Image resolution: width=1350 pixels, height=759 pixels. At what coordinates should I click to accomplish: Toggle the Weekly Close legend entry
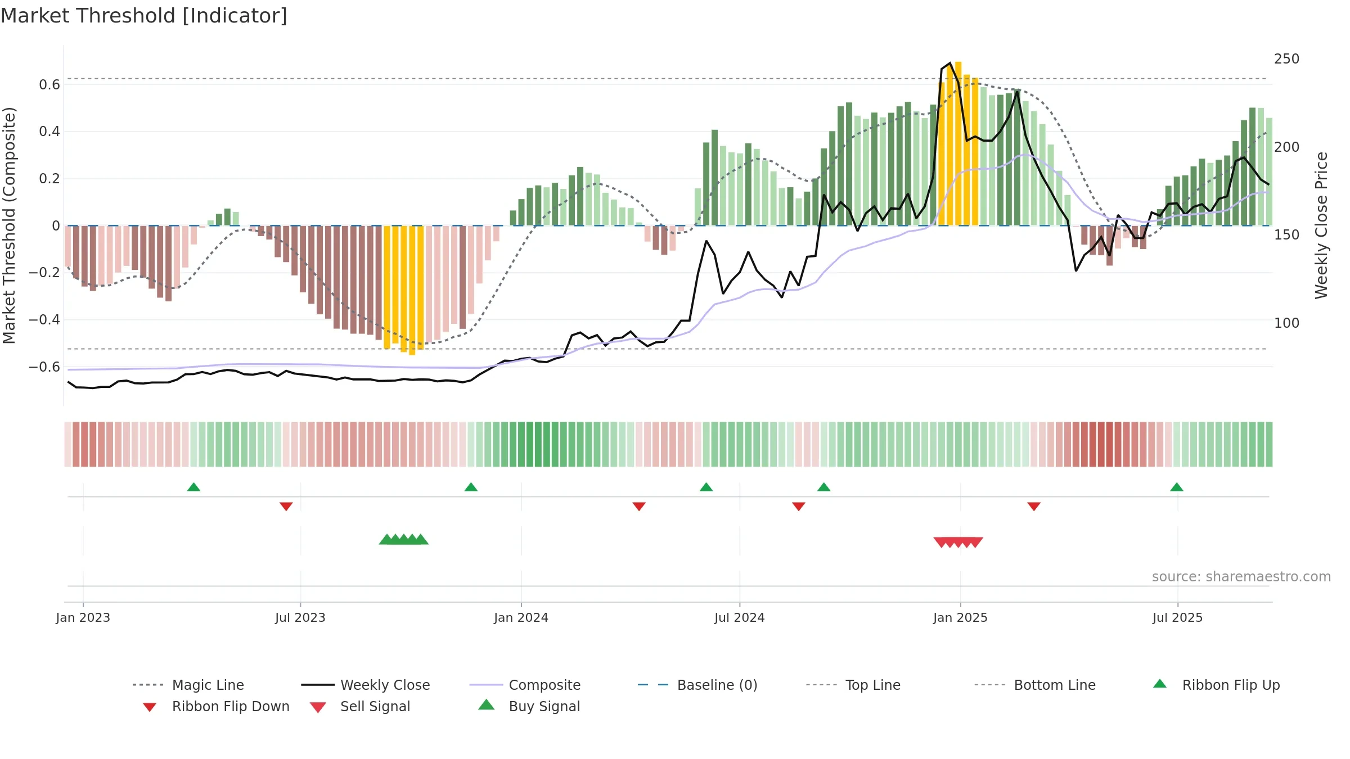click(366, 685)
